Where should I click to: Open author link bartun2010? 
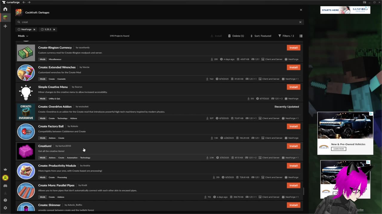[x=65, y=146]
